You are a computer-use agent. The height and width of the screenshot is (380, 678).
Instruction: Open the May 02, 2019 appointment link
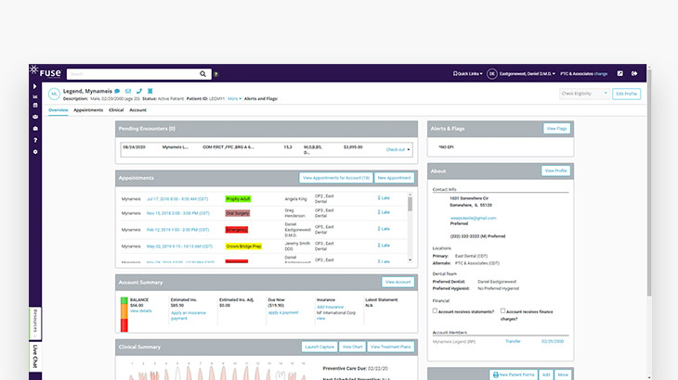coord(179,247)
